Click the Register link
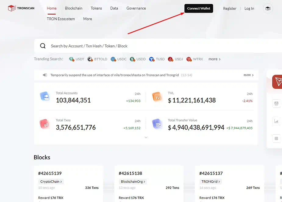The height and width of the screenshot is (202, 282). (230, 9)
